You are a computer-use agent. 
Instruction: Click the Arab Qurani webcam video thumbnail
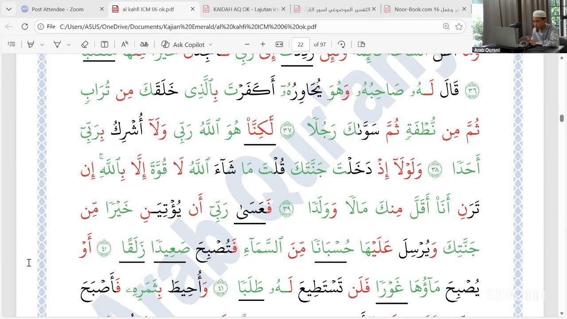[x=519, y=27]
